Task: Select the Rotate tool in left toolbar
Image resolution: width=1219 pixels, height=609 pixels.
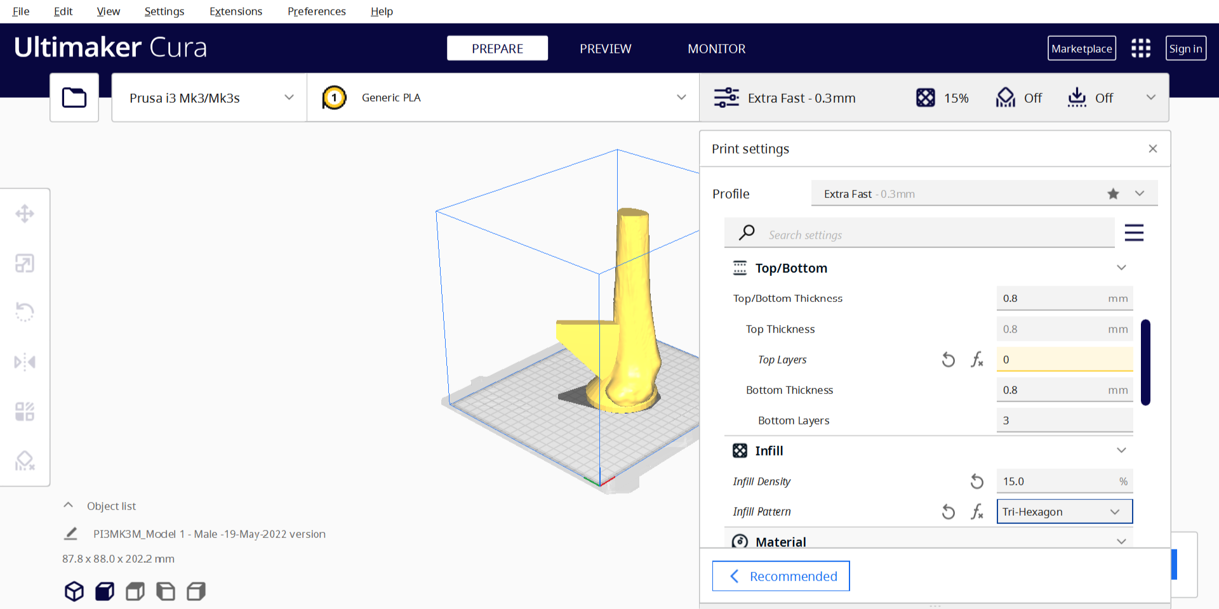Action: [x=25, y=311]
